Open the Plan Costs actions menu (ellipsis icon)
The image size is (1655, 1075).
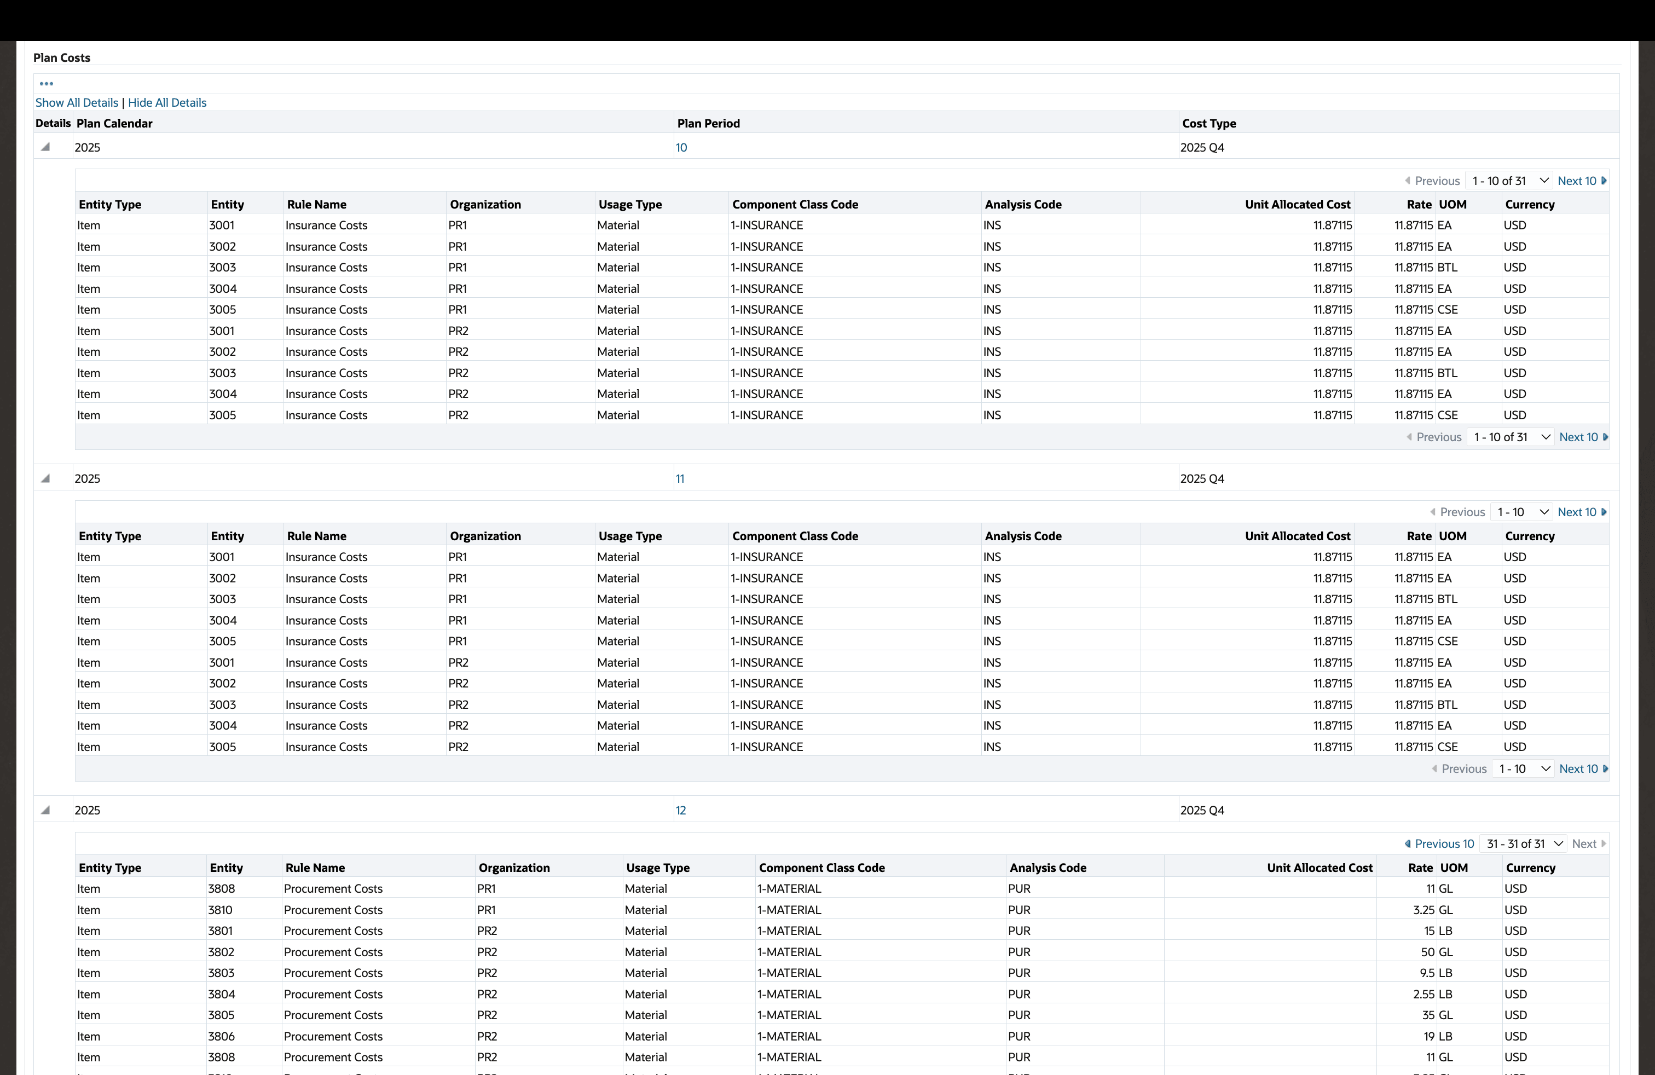tap(47, 83)
